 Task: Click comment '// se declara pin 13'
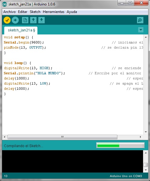(122, 47)
